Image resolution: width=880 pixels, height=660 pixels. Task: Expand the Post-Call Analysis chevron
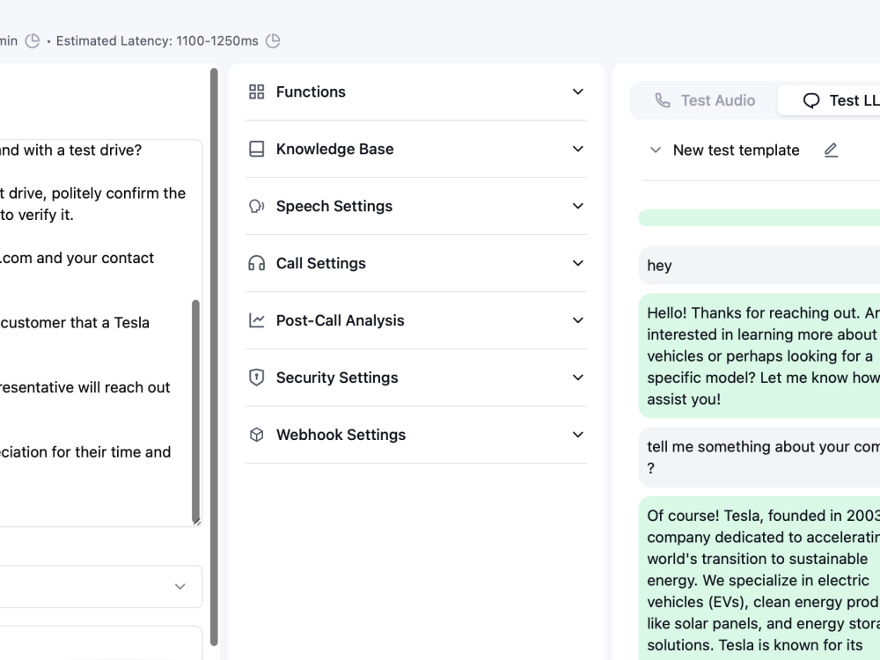coord(578,320)
